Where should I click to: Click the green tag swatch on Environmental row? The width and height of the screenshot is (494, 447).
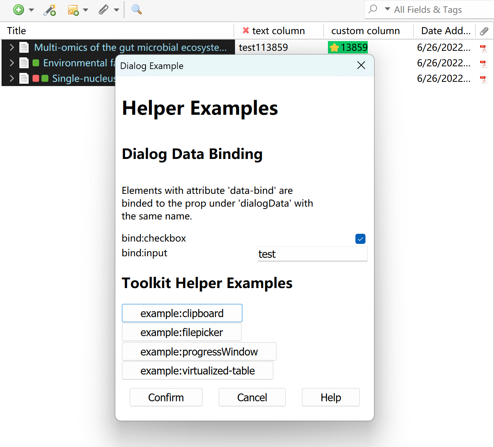tap(36, 63)
